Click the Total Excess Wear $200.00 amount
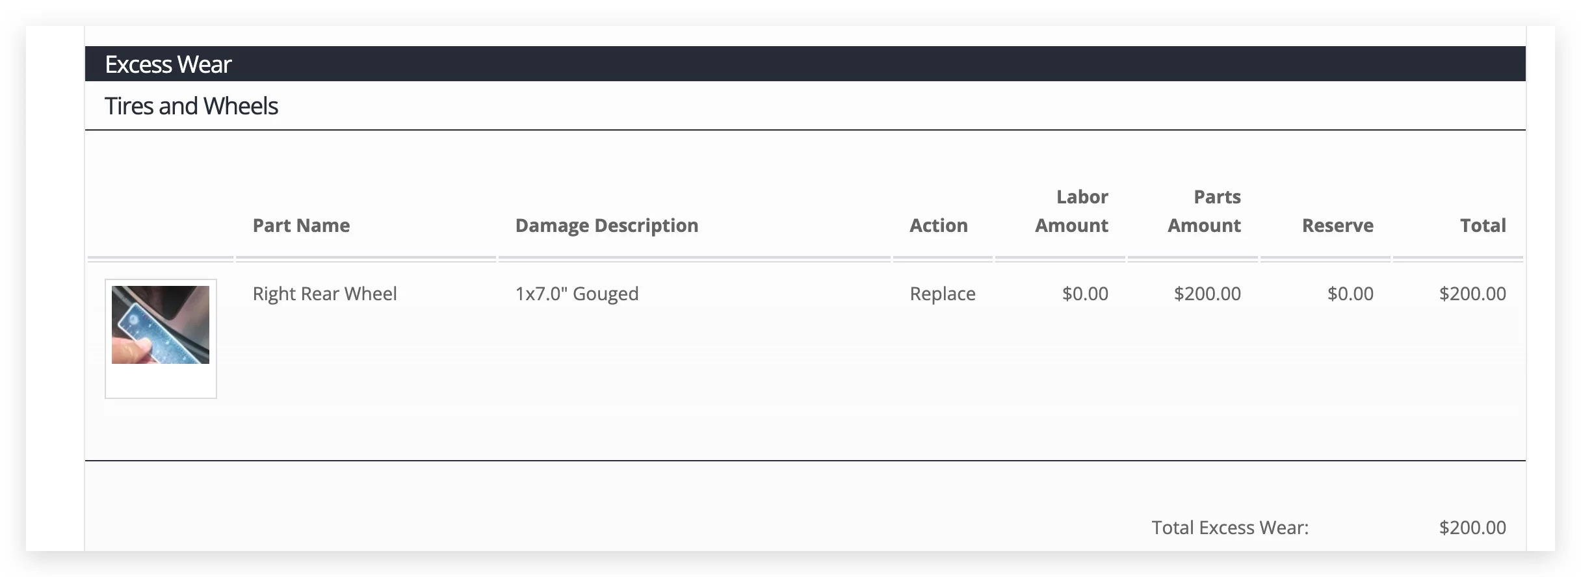 pyautogui.click(x=1472, y=528)
